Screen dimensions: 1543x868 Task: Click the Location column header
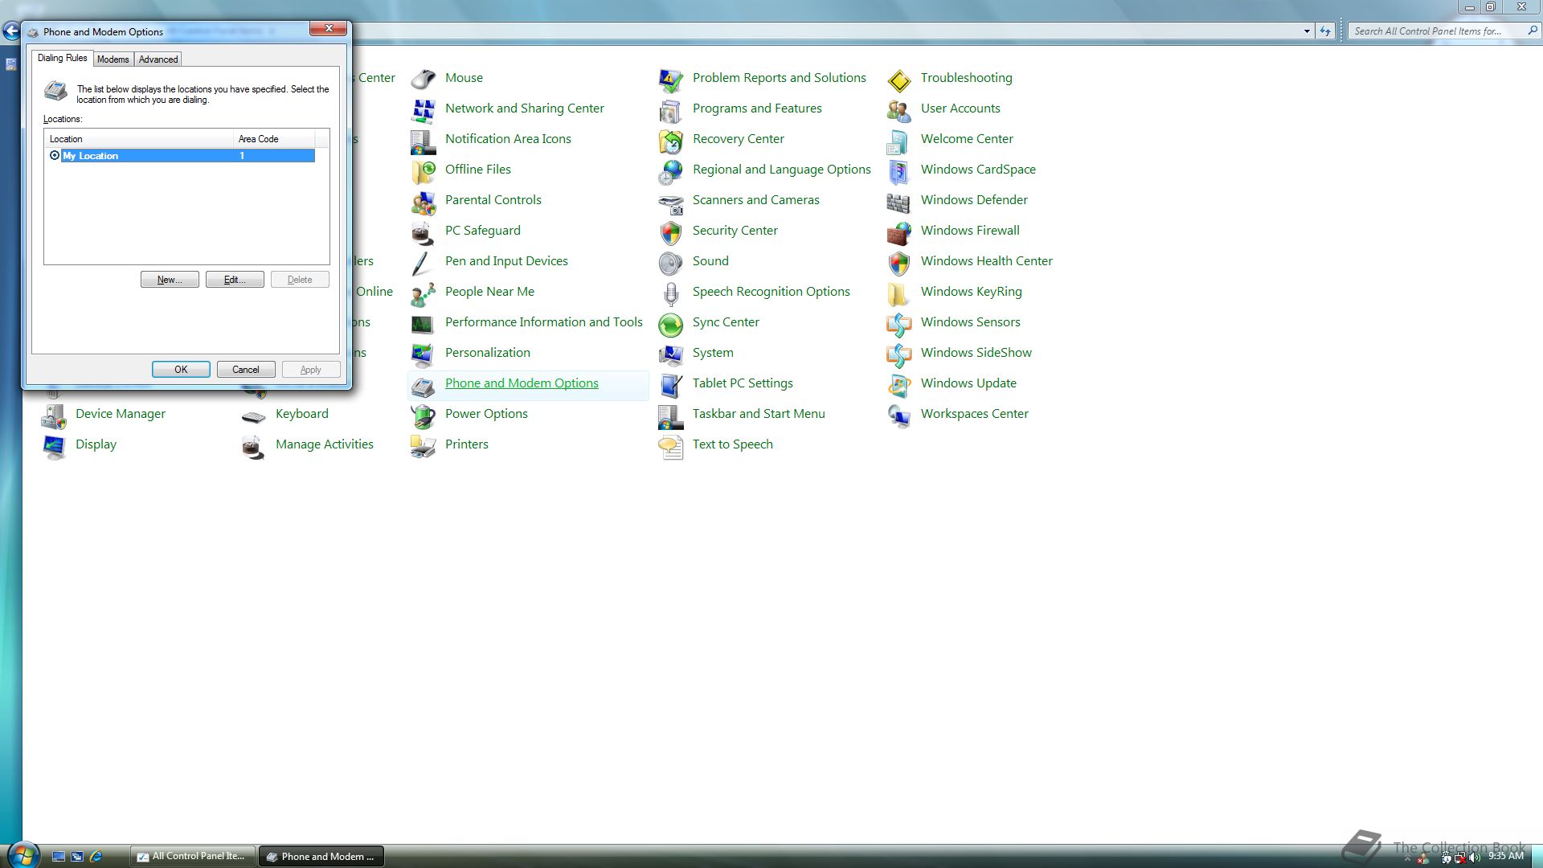139,139
